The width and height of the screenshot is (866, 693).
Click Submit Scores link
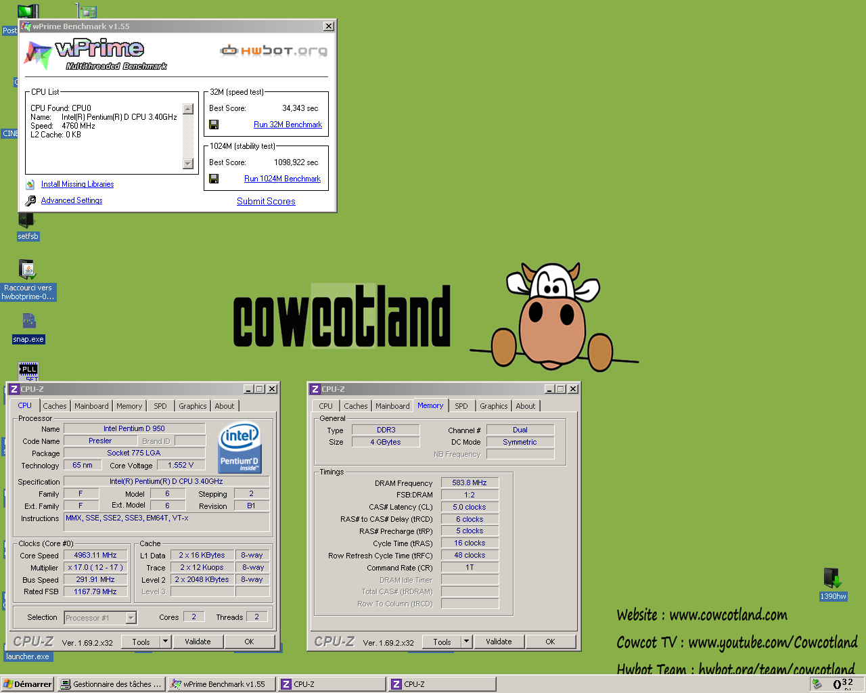pos(266,201)
